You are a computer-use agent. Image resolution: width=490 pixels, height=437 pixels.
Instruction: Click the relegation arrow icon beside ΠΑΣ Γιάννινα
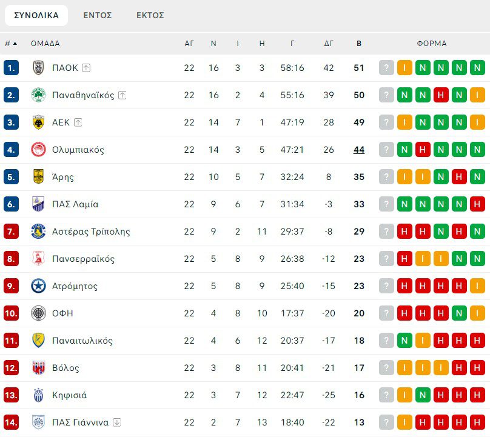[x=117, y=422]
